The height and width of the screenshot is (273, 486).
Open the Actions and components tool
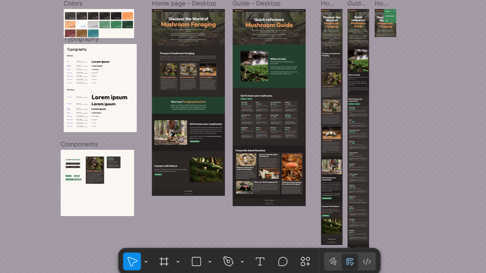click(305, 261)
